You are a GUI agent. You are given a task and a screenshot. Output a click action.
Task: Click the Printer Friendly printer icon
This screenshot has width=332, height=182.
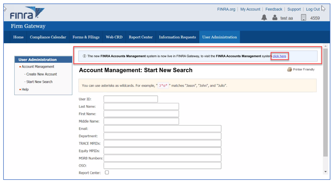click(x=289, y=69)
